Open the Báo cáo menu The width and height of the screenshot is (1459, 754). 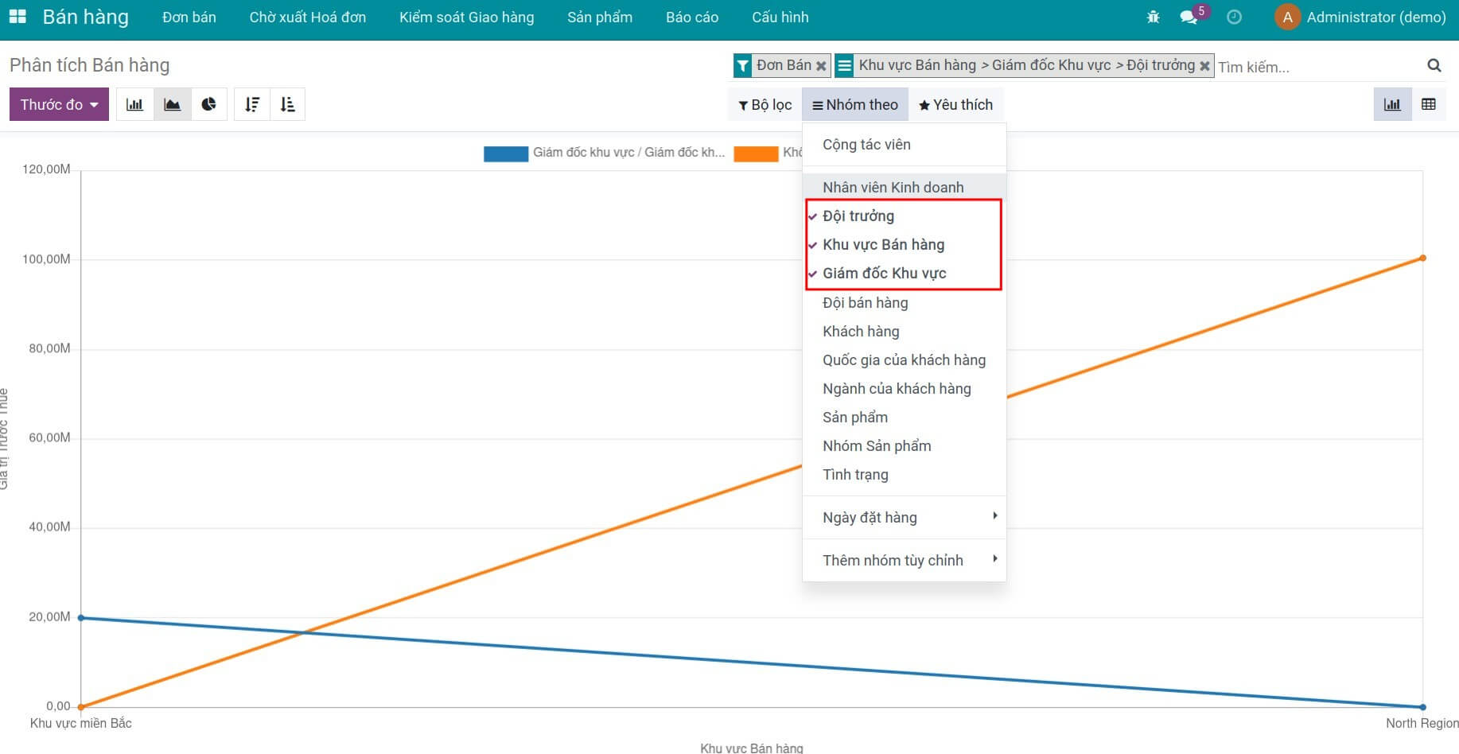(x=691, y=17)
